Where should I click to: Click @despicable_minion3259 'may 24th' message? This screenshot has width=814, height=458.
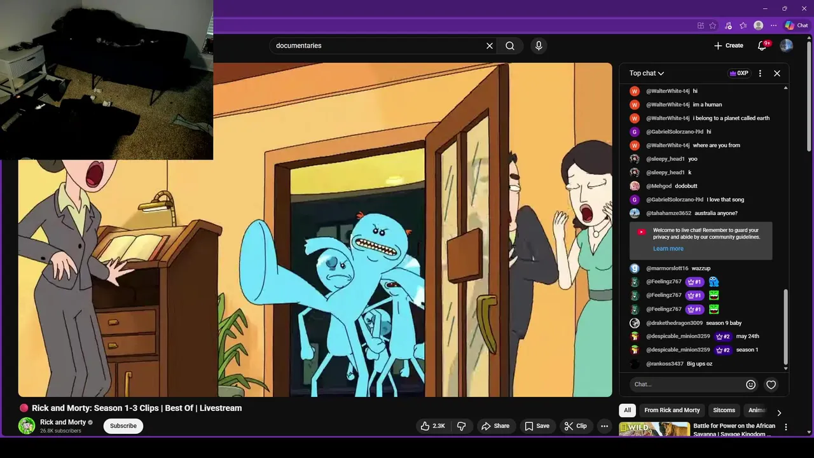748,337
